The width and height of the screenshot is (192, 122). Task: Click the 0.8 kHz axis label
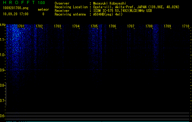tap(2, 85)
